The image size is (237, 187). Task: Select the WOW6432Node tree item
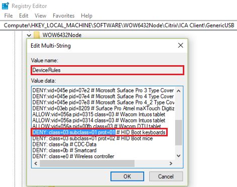[x=62, y=35]
